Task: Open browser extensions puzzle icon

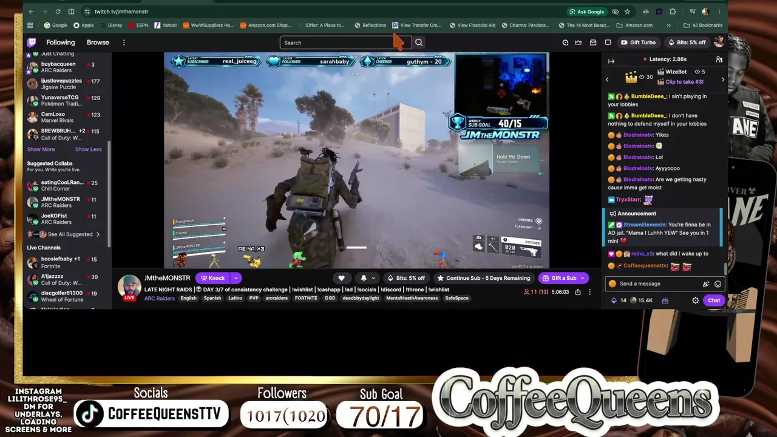Action: (x=673, y=12)
